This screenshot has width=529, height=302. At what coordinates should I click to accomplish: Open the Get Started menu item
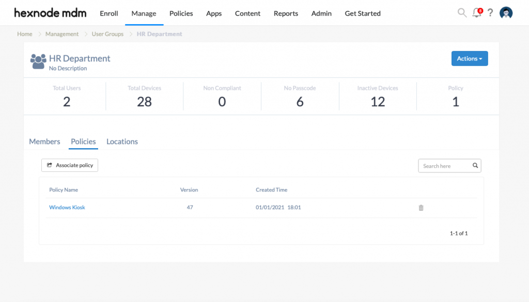pos(362,13)
